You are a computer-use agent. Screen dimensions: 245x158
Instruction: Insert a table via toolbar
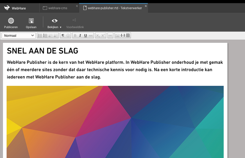point(128,36)
